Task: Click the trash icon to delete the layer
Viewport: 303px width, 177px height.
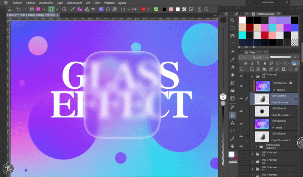Action: pos(296,69)
